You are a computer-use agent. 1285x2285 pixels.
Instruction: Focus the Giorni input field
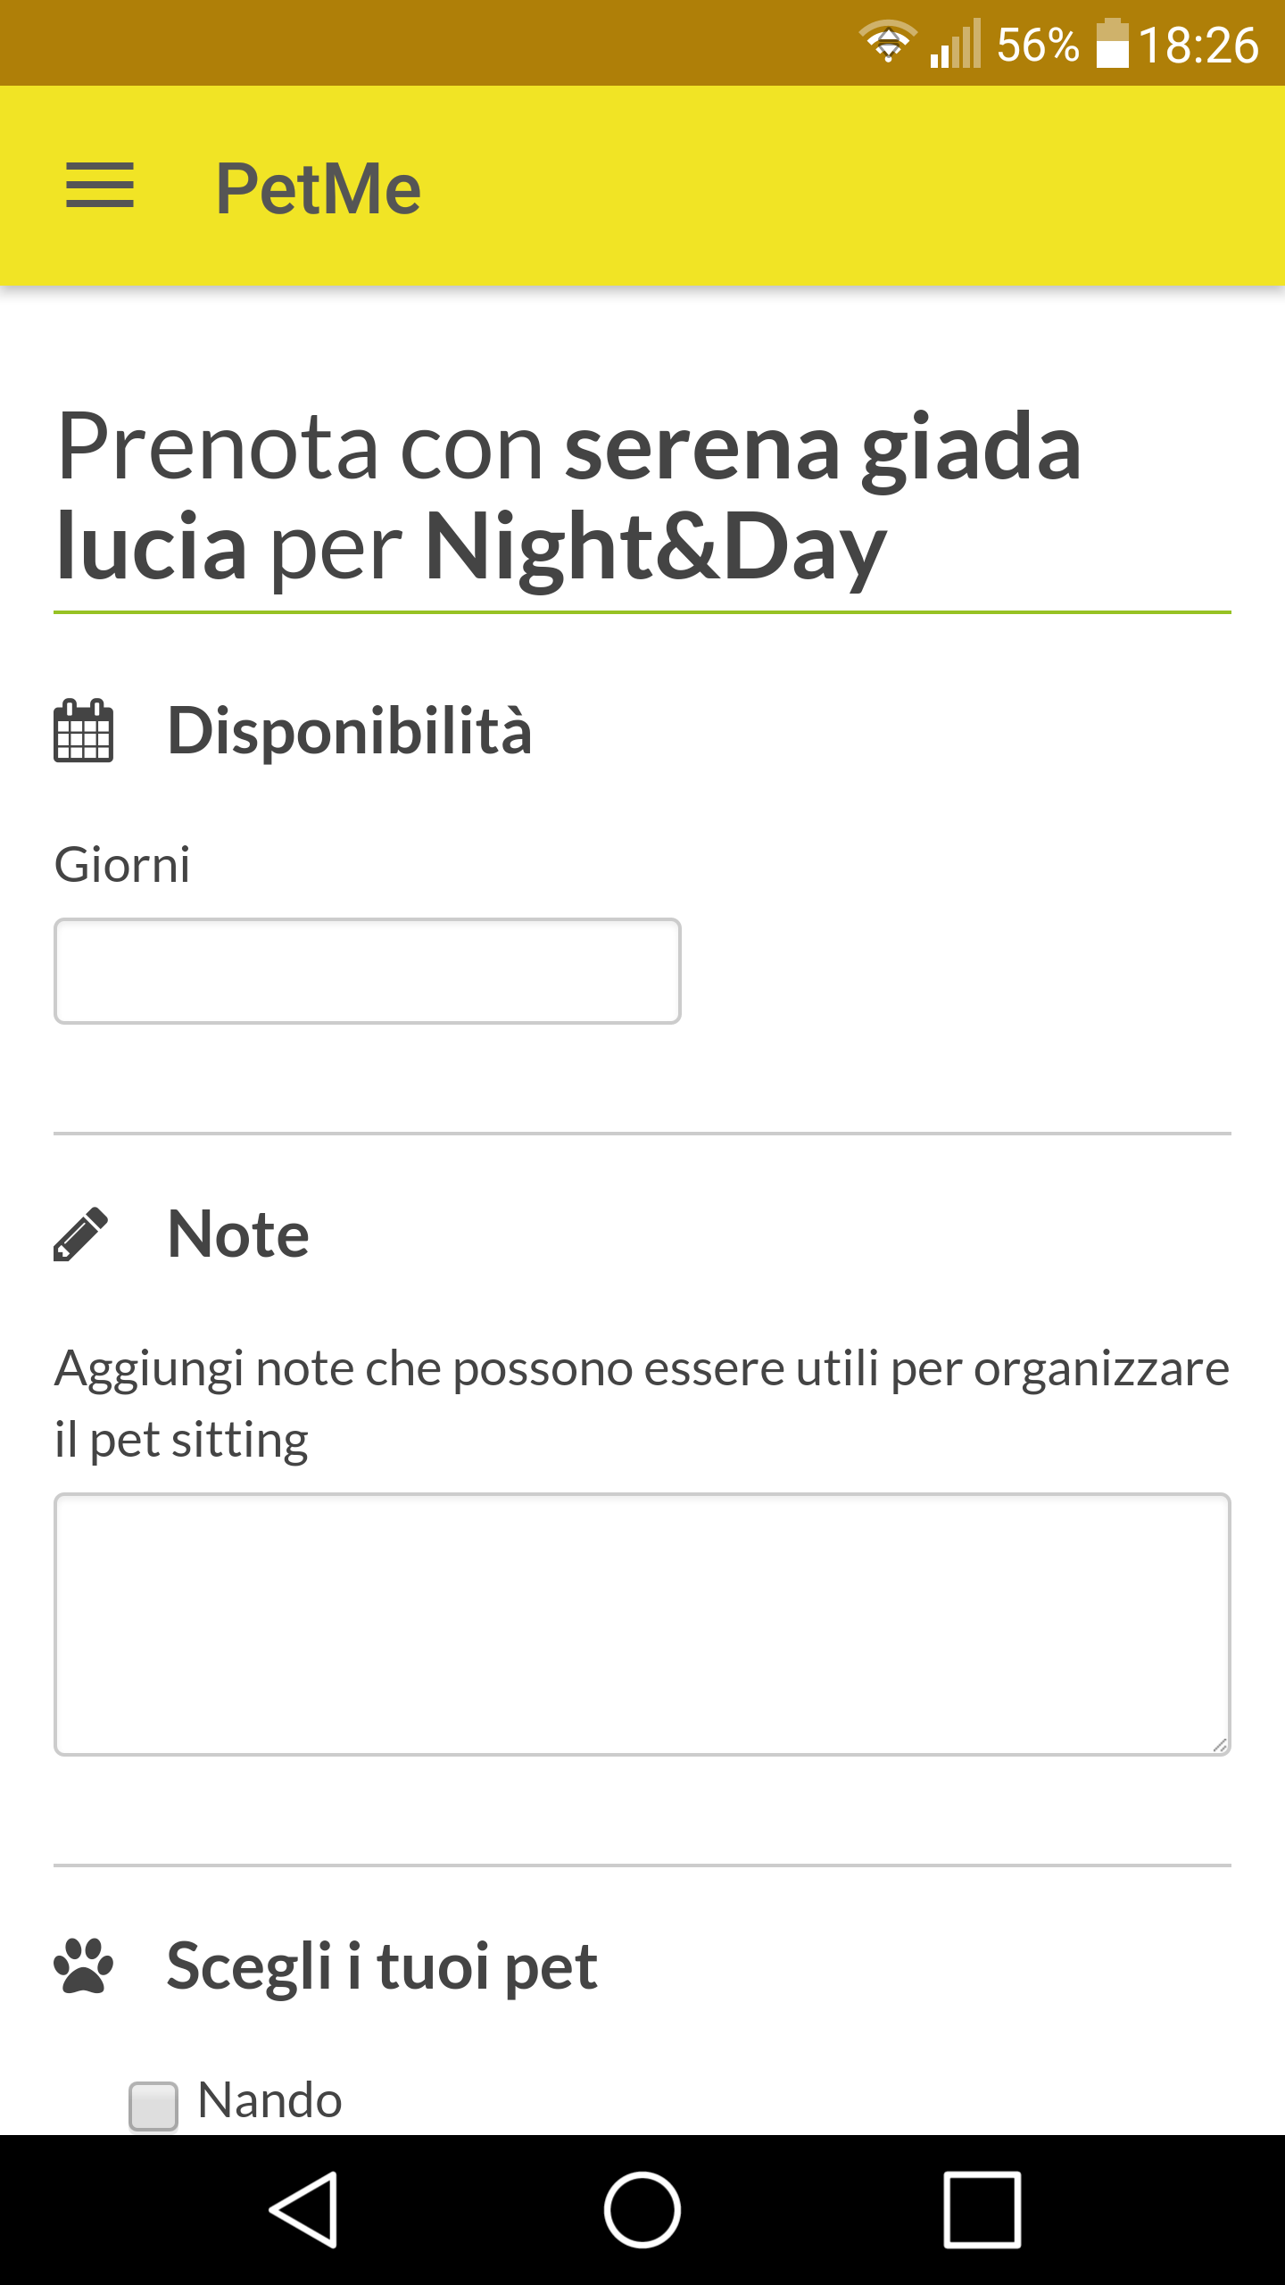pos(367,971)
